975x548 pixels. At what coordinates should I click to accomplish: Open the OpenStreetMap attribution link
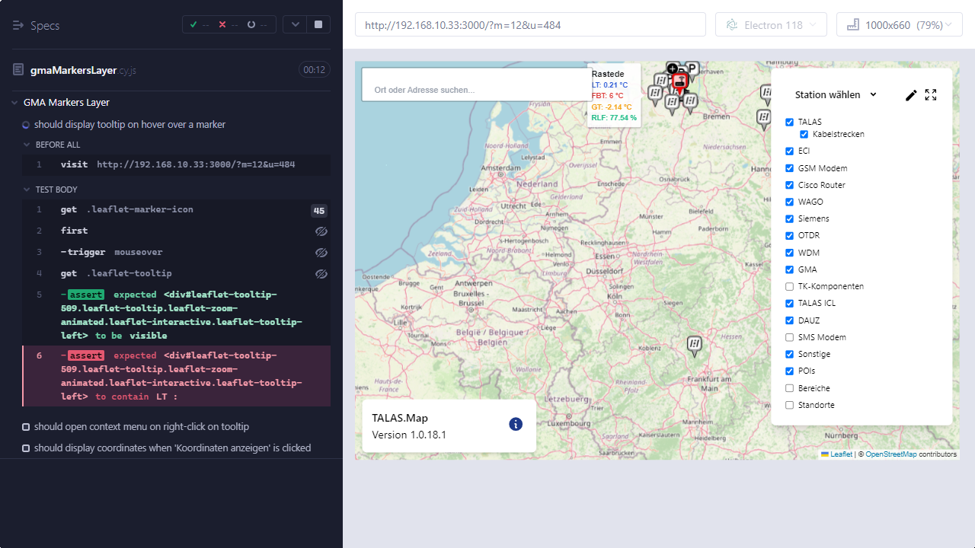pyautogui.click(x=890, y=454)
